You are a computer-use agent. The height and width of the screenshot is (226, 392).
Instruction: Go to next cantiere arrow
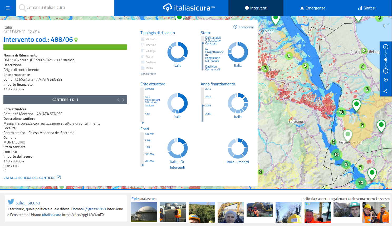coord(123,100)
